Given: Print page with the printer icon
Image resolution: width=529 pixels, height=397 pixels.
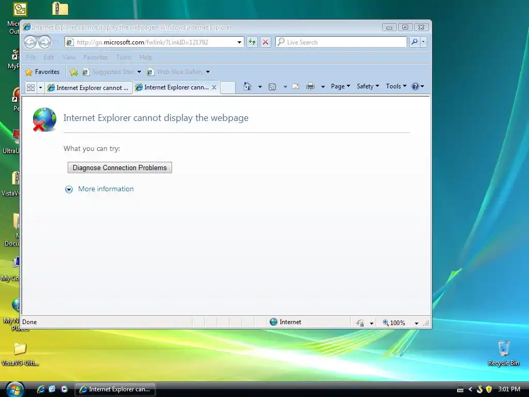Looking at the screenshot, I should [x=310, y=87].
